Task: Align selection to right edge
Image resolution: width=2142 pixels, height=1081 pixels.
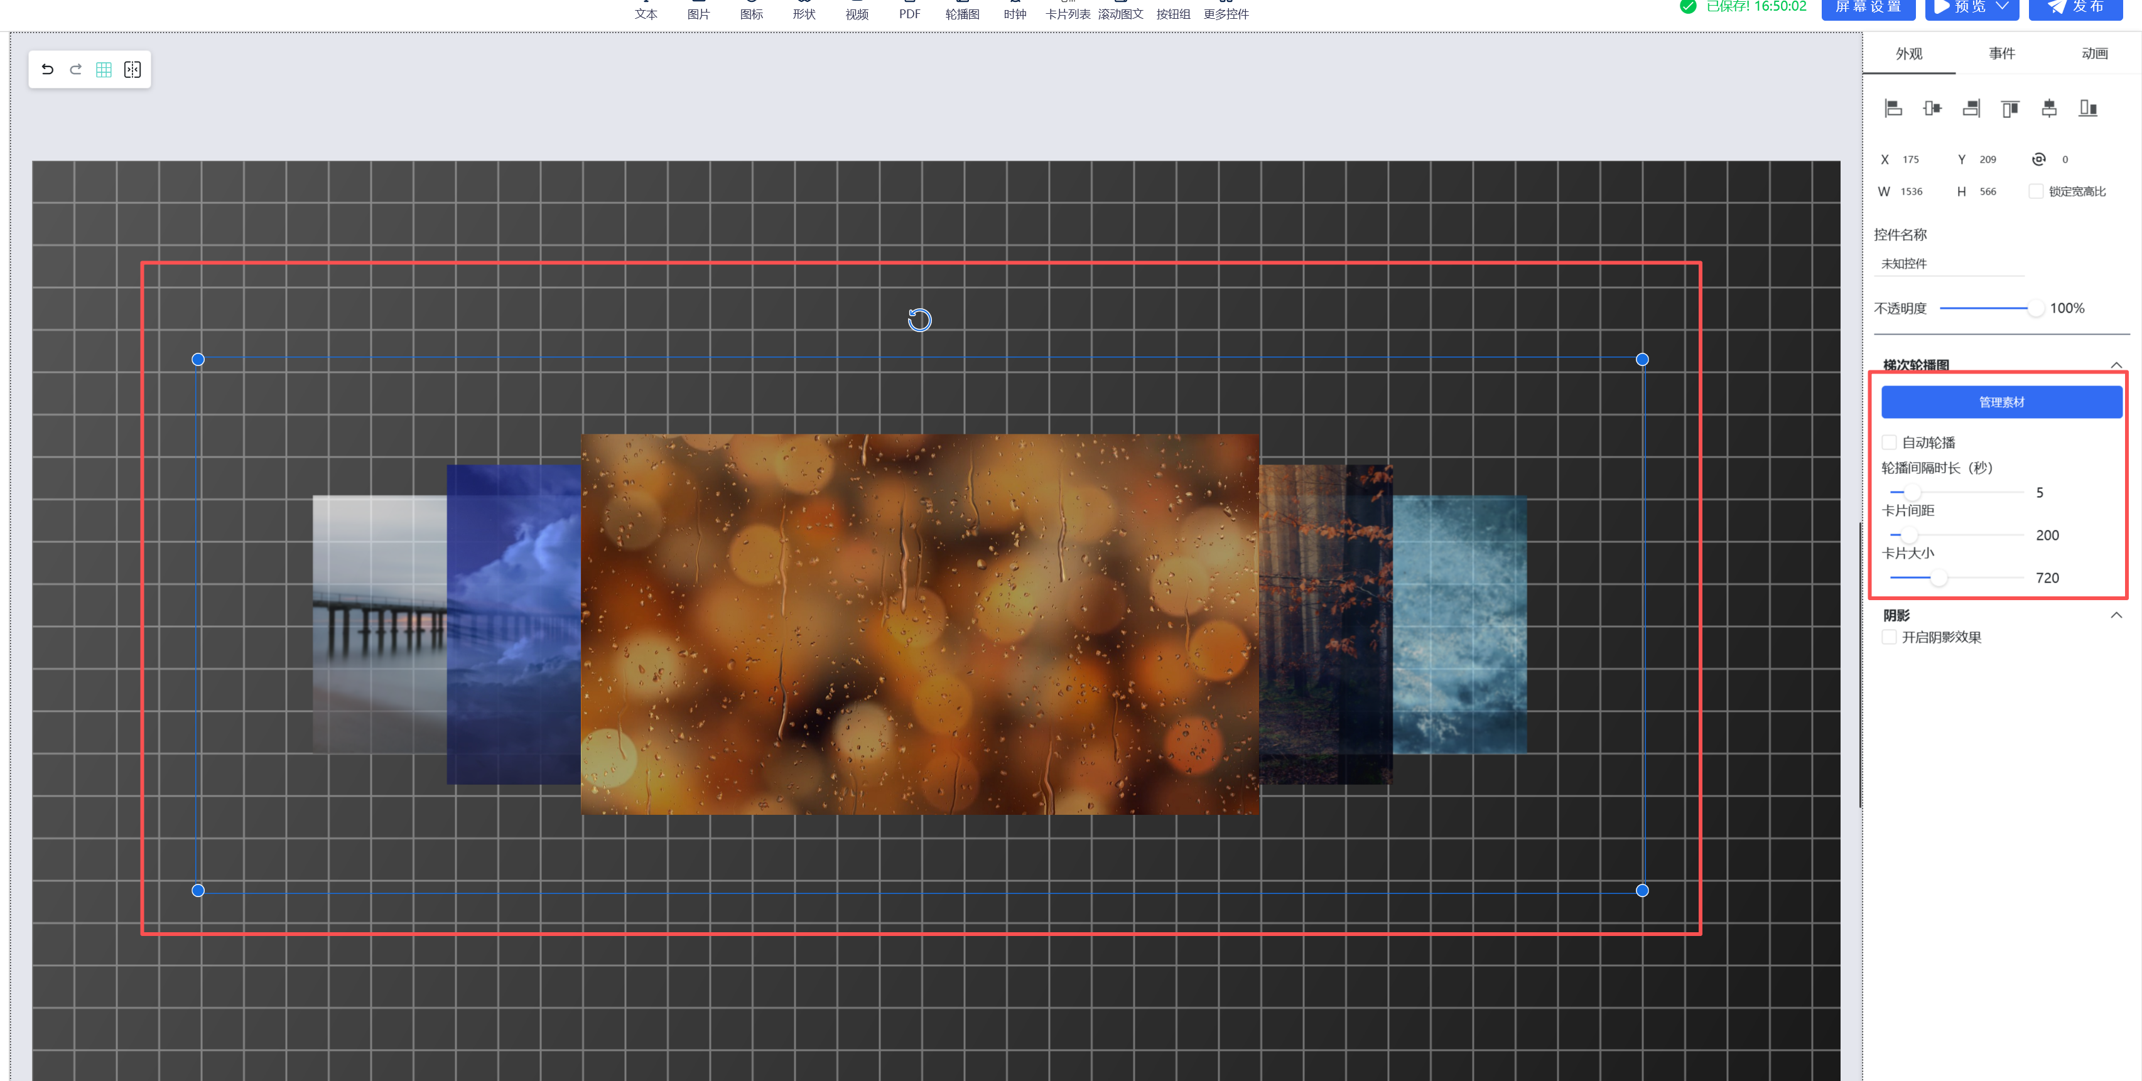Action: pyautogui.click(x=1972, y=108)
